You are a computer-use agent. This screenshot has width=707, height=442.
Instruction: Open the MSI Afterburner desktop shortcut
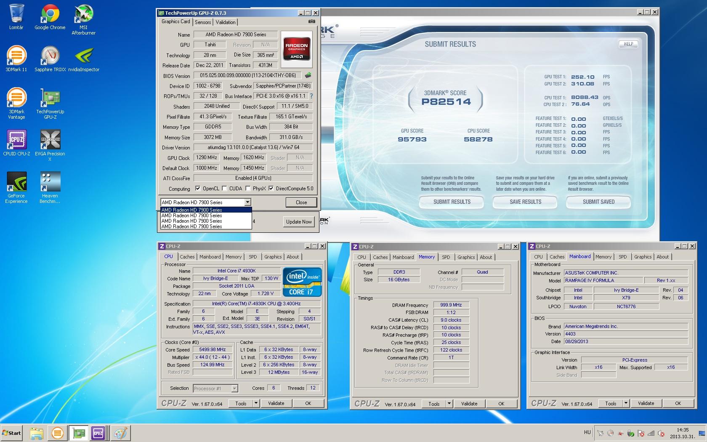[83, 19]
